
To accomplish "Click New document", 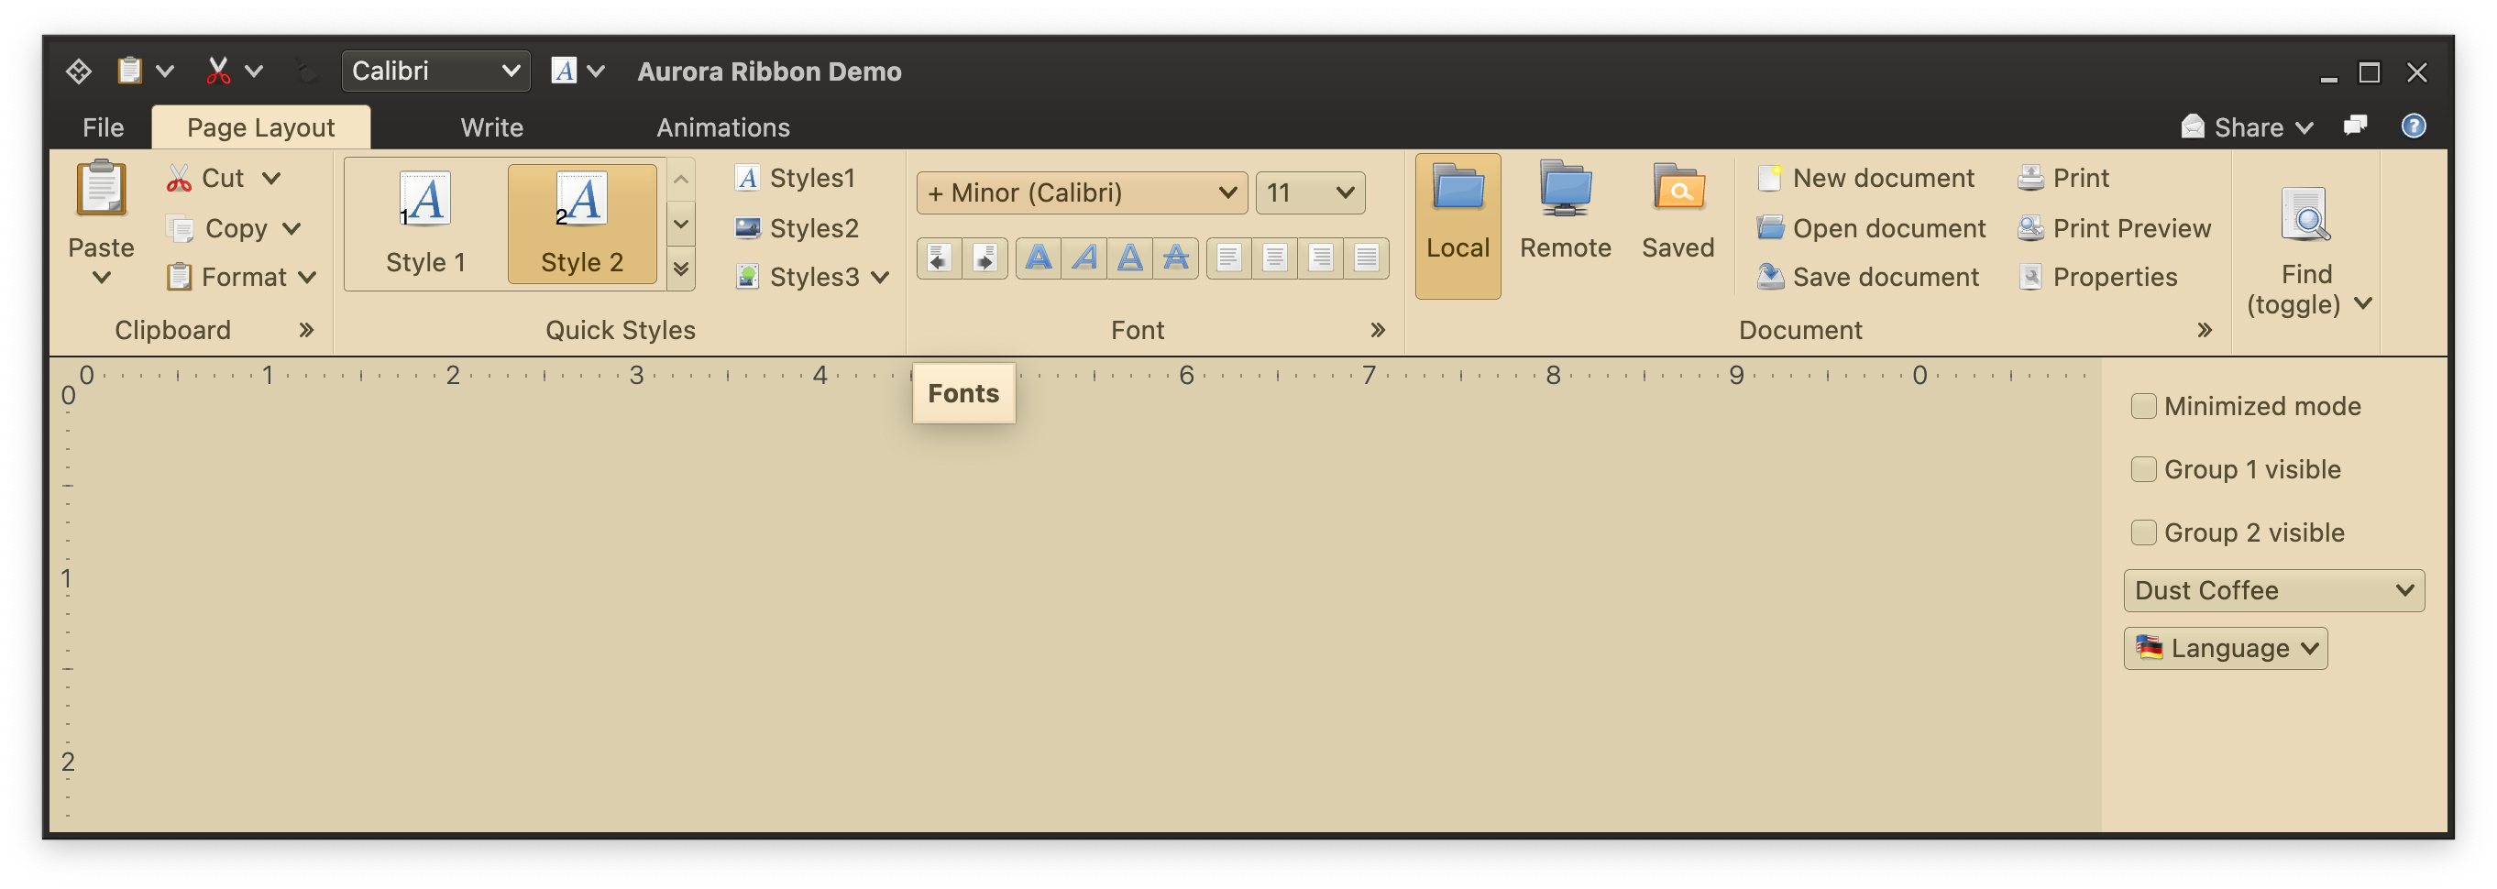I will tap(1865, 179).
